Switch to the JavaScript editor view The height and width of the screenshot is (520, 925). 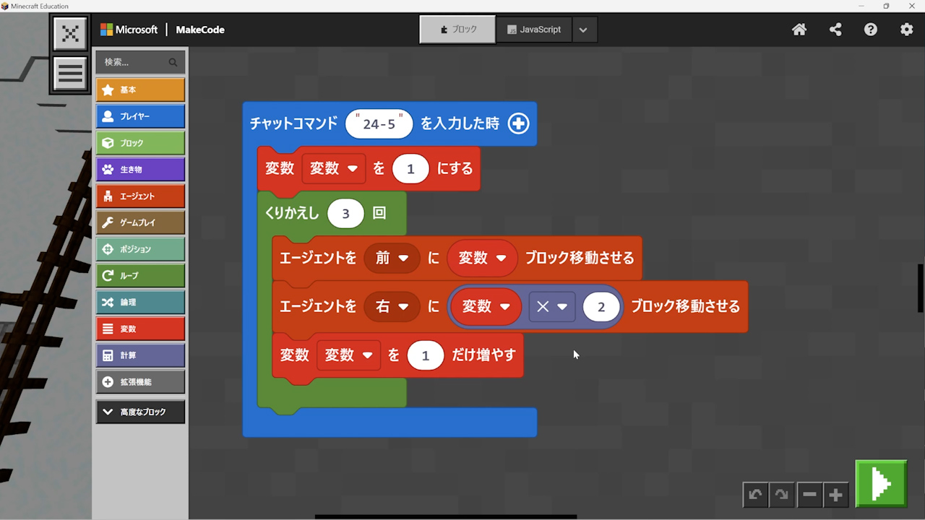point(534,30)
